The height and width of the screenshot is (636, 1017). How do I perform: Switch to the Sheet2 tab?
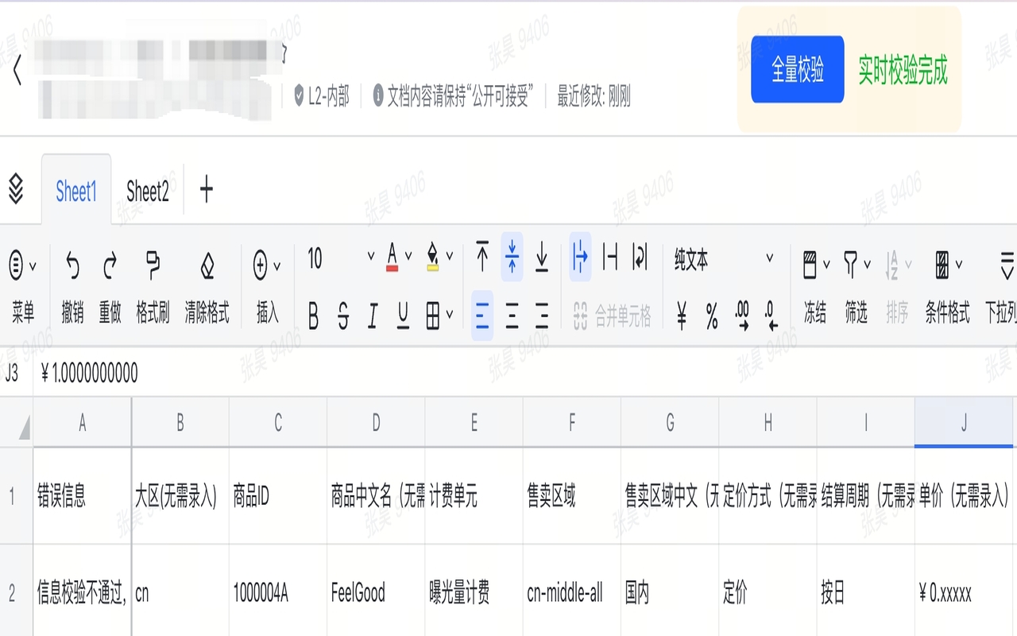[x=148, y=192]
